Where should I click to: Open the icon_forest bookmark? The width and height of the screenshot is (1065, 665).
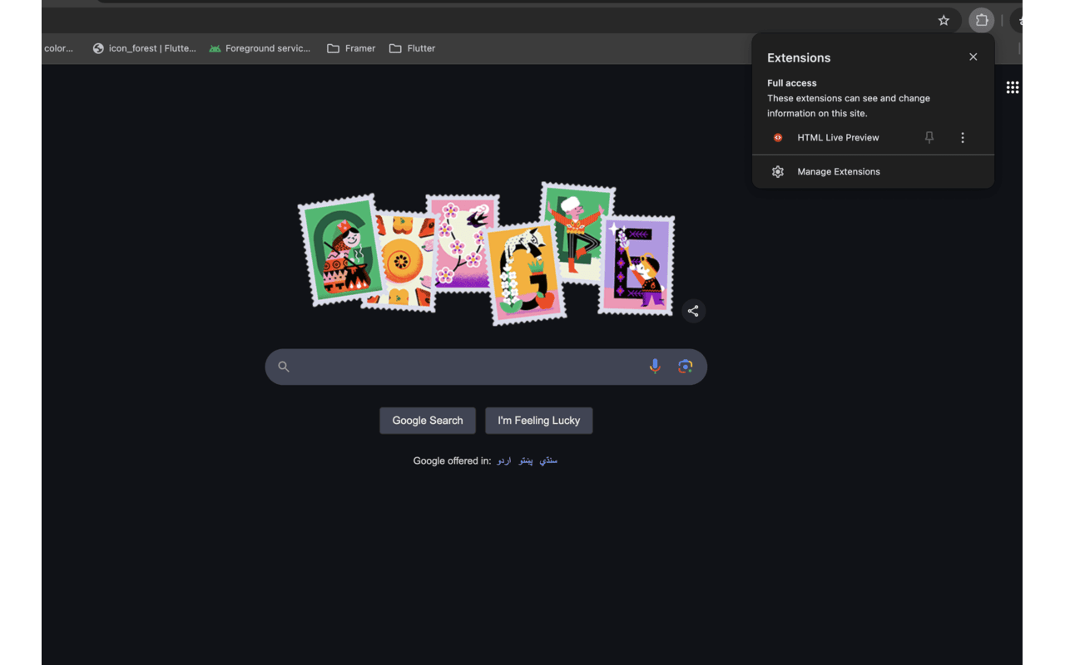click(145, 48)
